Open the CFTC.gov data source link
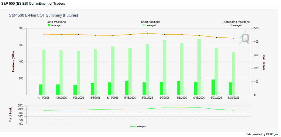 272,134
